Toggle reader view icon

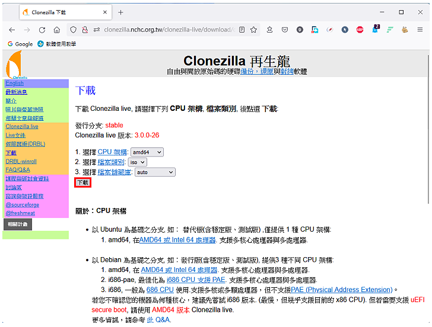[242, 30]
